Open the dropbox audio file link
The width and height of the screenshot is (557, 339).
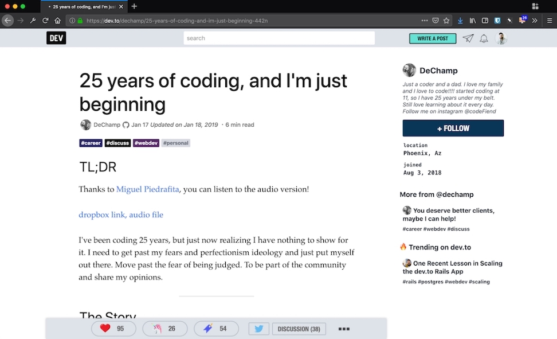pyautogui.click(x=121, y=215)
